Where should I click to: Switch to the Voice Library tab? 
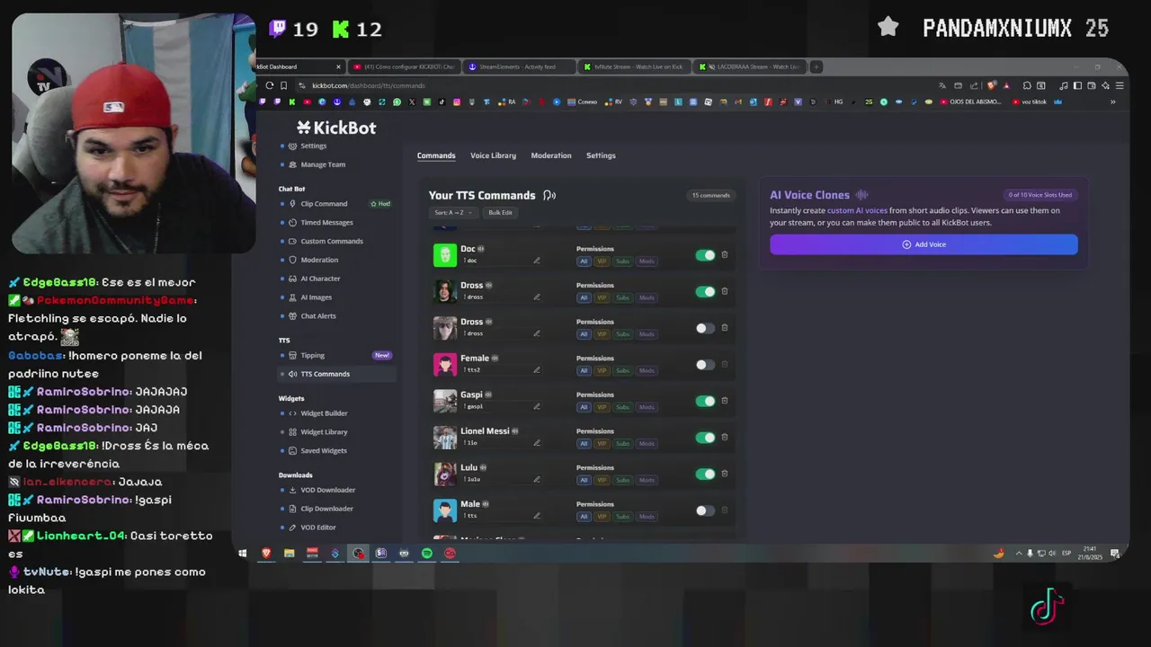[x=493, y=155]
